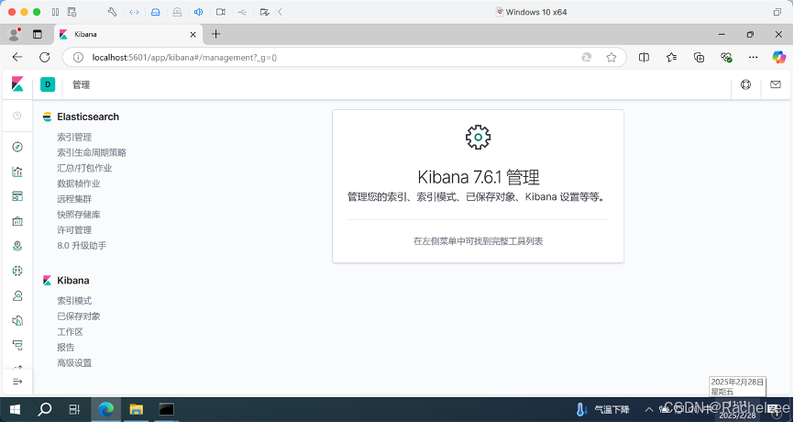
Task: Open Visualize chart icon in sidebar
Action: click(17, 172)
